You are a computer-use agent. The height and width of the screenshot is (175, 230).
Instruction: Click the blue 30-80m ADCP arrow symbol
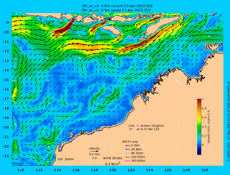pyautogui.click(x=128, y=149)
